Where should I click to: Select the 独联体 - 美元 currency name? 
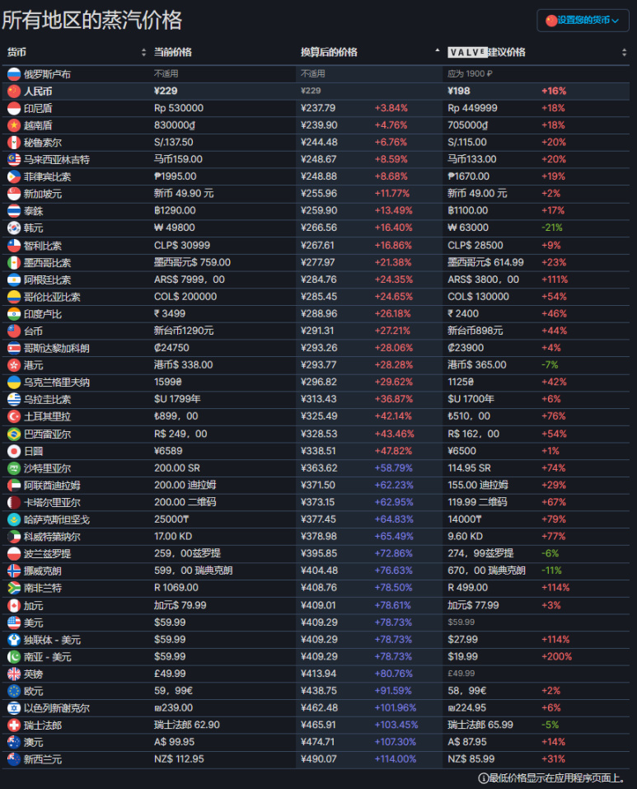pos(52,640)
